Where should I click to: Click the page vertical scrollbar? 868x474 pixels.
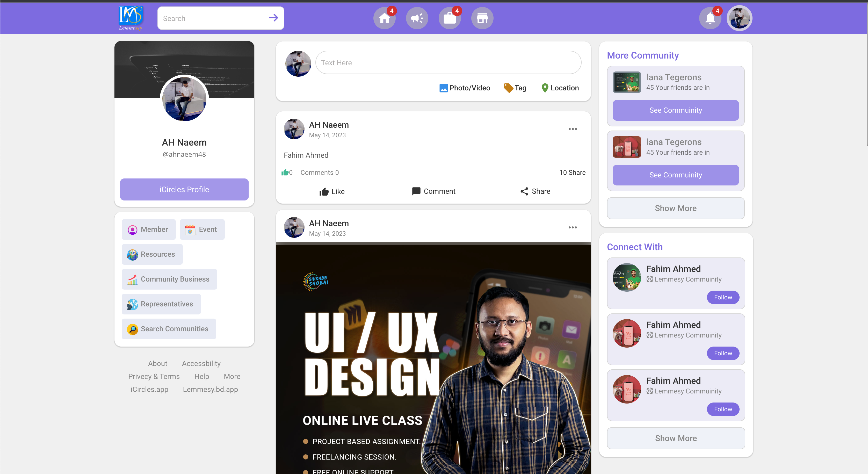click(867, 74)
